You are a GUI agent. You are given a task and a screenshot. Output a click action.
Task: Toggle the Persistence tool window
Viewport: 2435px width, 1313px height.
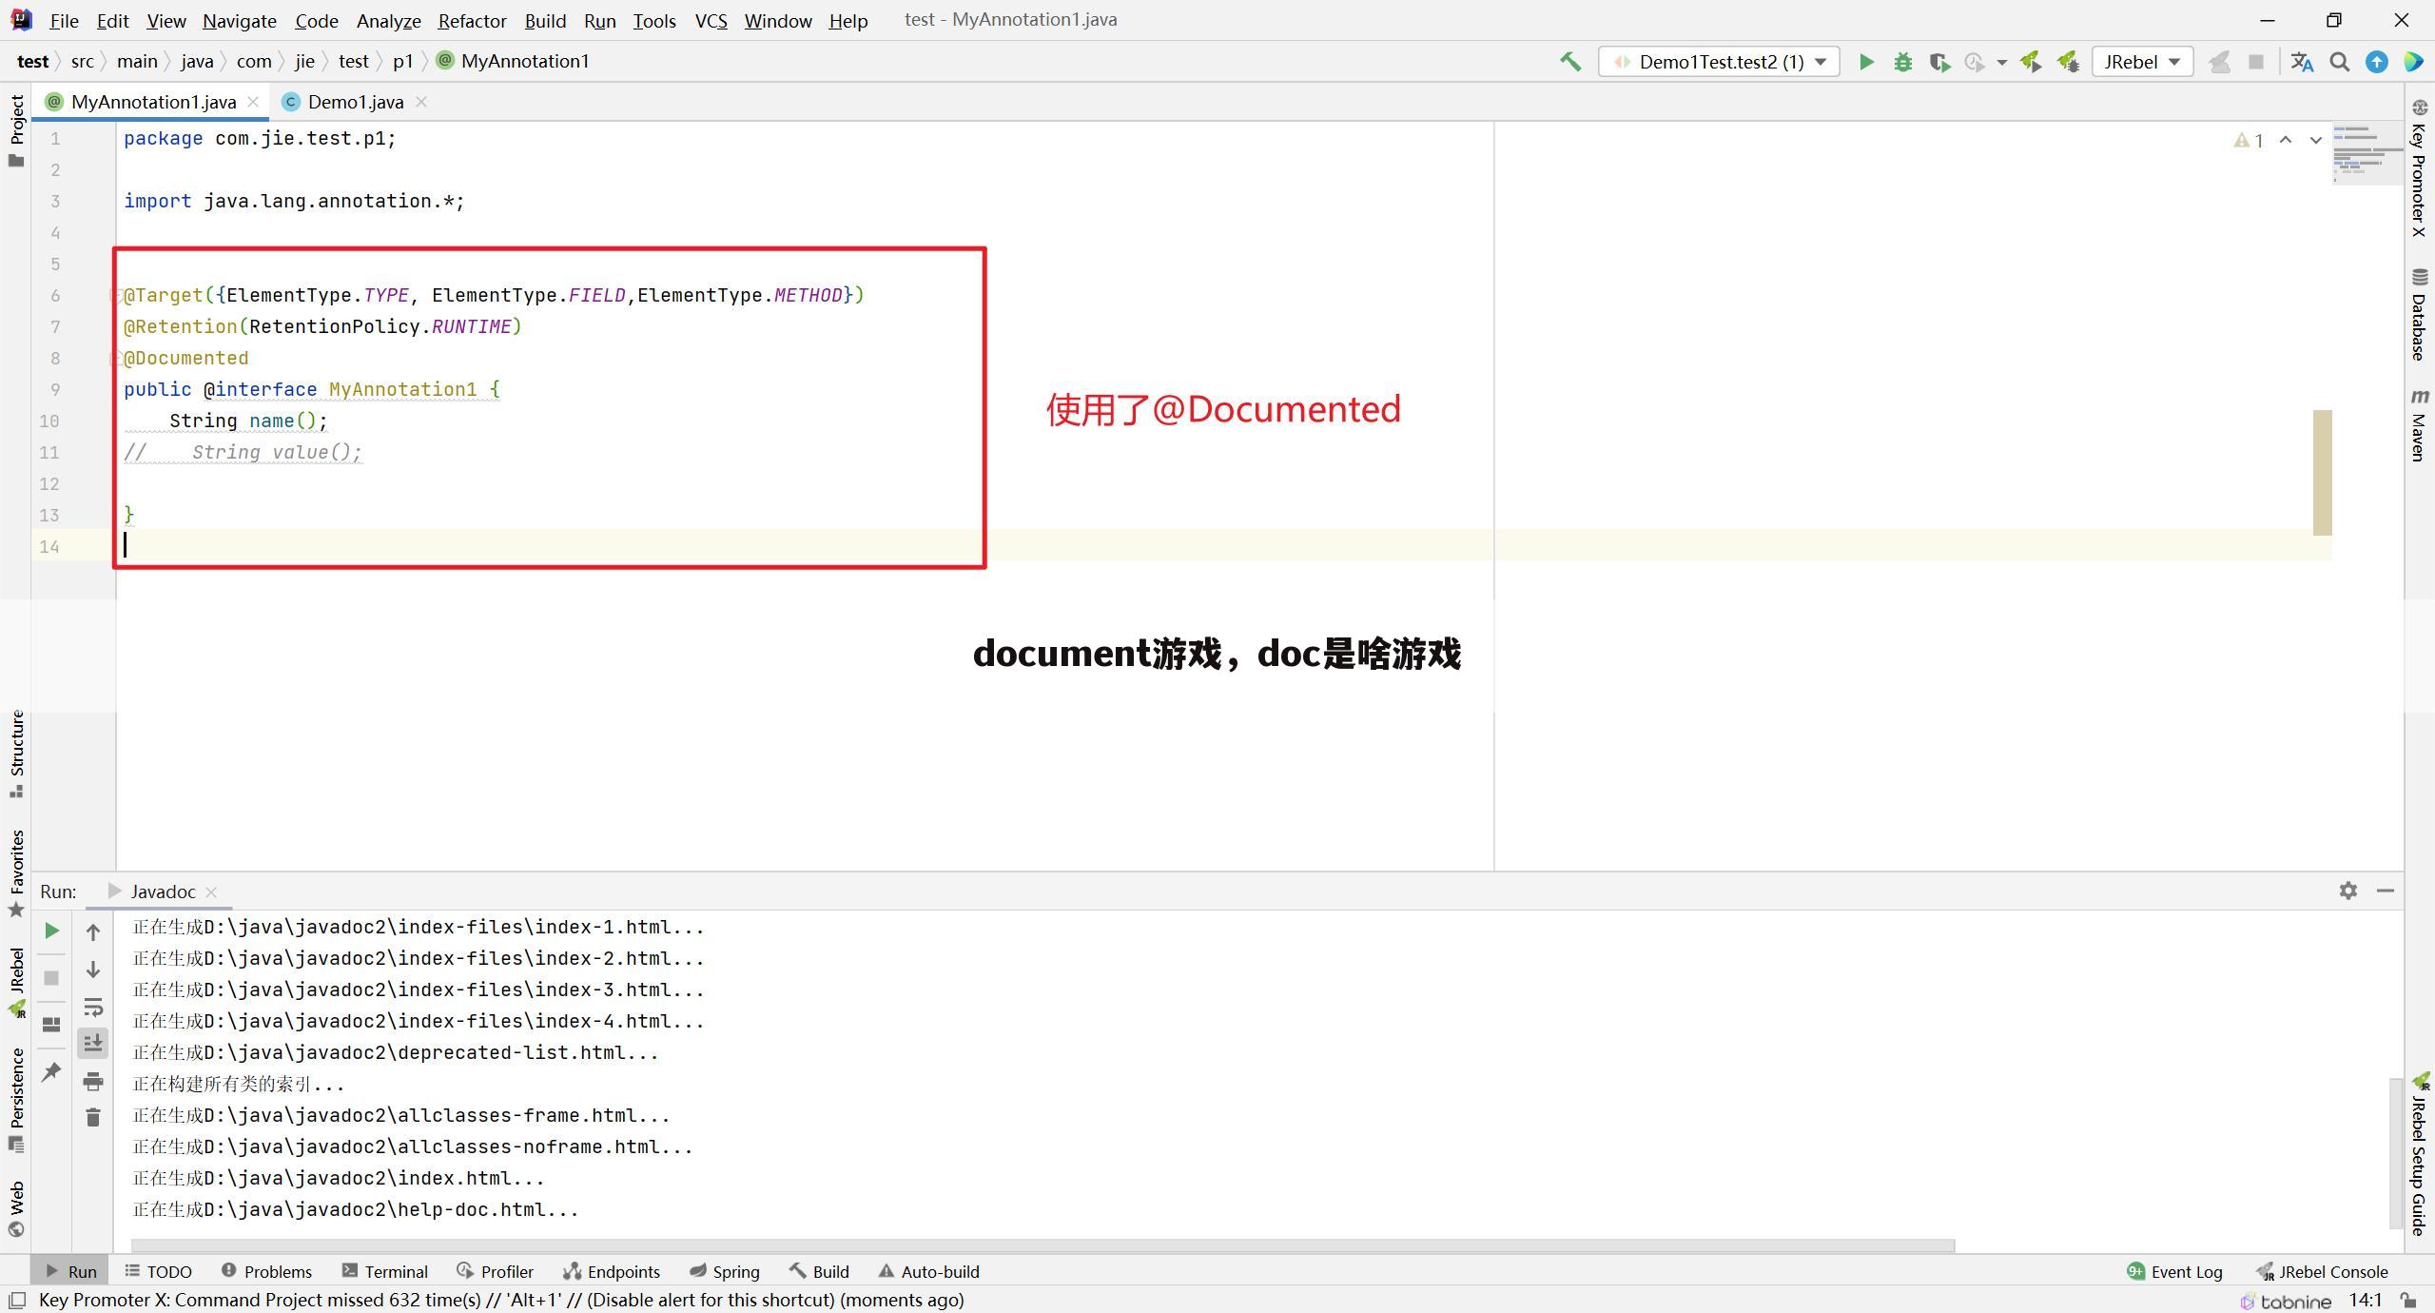click(16, 1100)
